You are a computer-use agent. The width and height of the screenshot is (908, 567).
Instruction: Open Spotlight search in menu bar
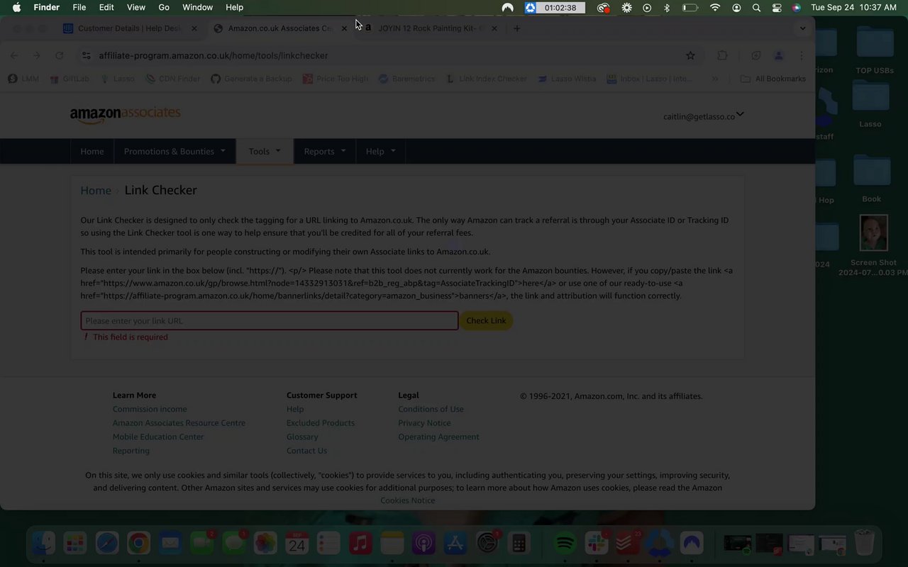[x=756, y=7]
